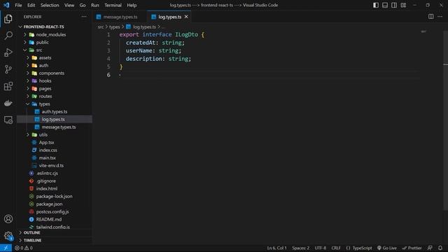Image resolution: width=448 pixels, height=252 pixels.
Task: Open the notifications bell in status bar
Action: (440, 248)
